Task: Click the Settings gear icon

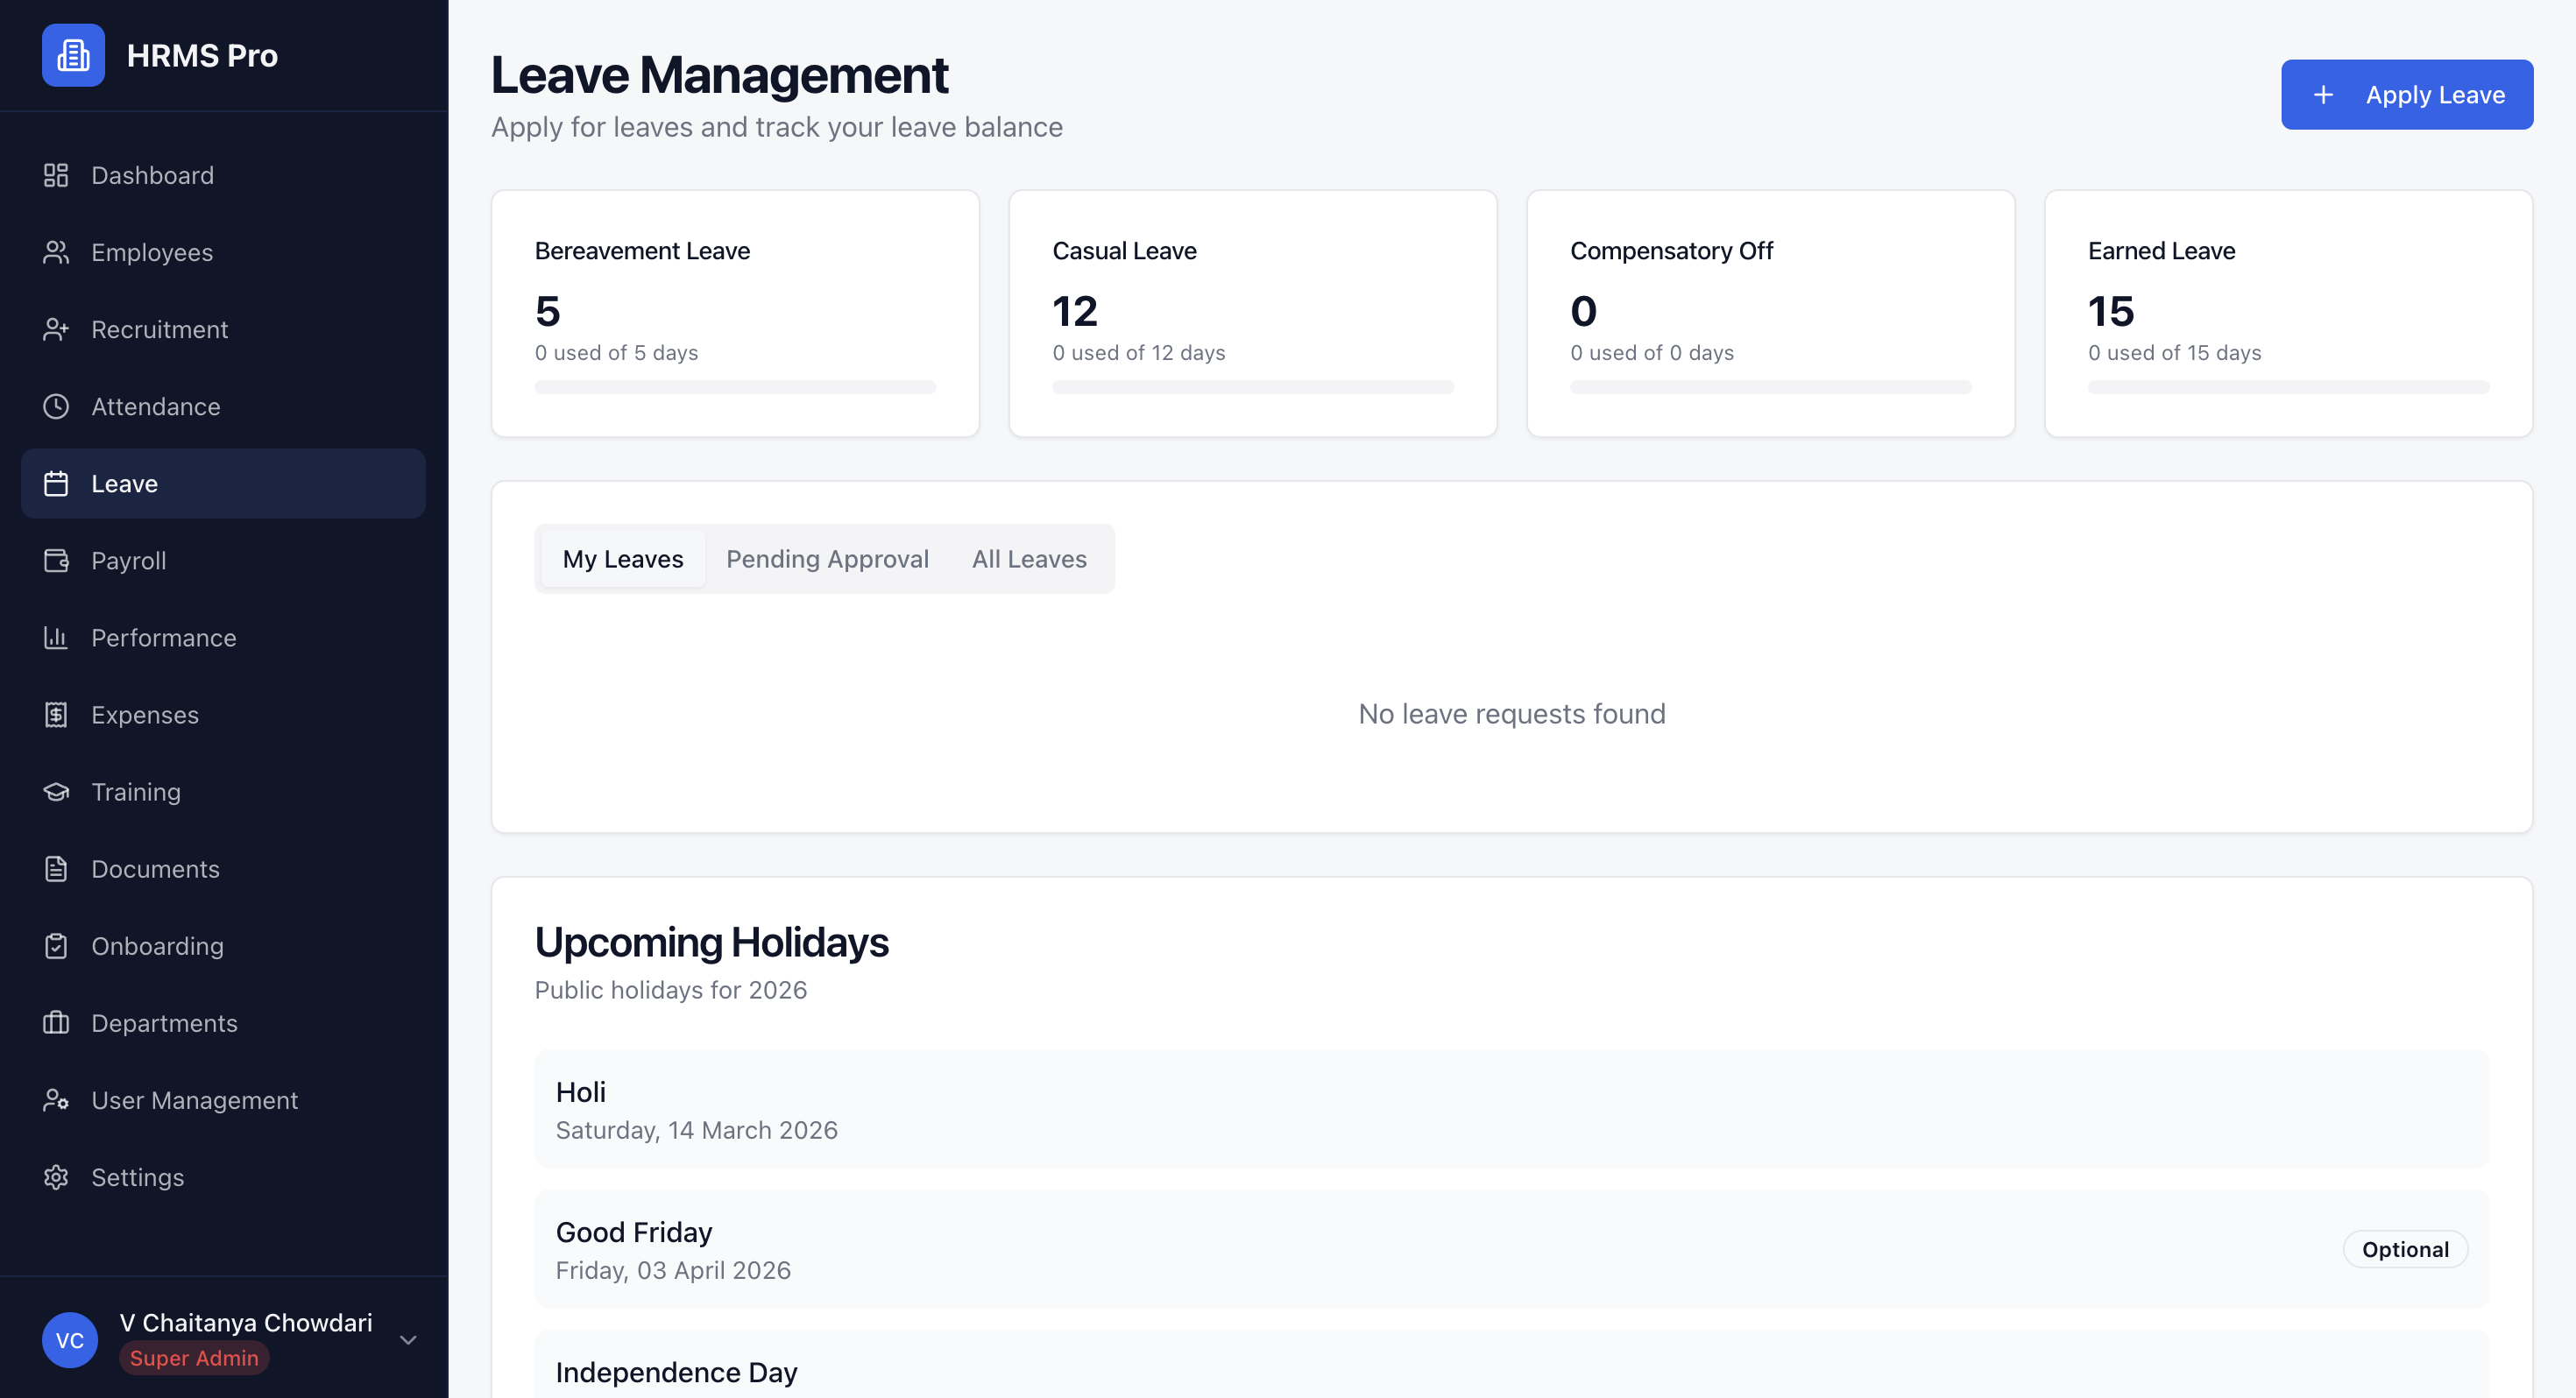Action: coord(56,1176)
